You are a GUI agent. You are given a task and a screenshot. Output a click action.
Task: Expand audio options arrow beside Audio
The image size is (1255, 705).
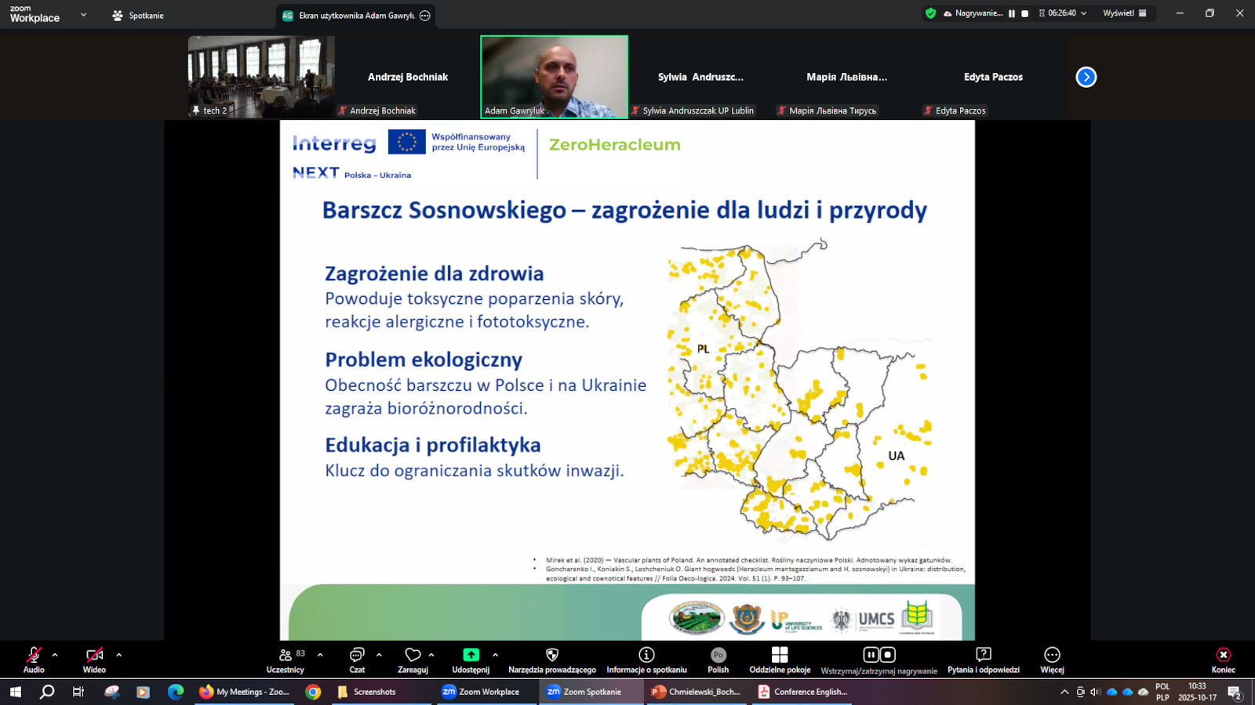(55, 655)
